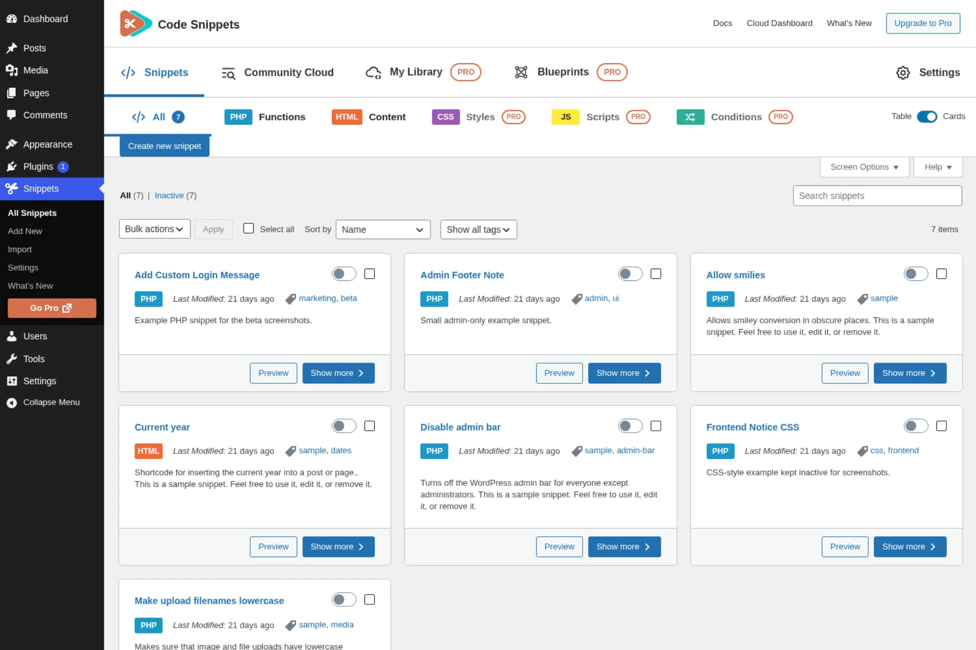The width and height of the screenshot is (976, 650).
Task: Click the My Library cloud icon
Action: click(374, 73)
